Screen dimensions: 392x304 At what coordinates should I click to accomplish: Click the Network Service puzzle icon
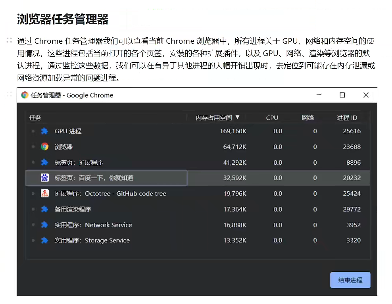[x=44, y=225]
